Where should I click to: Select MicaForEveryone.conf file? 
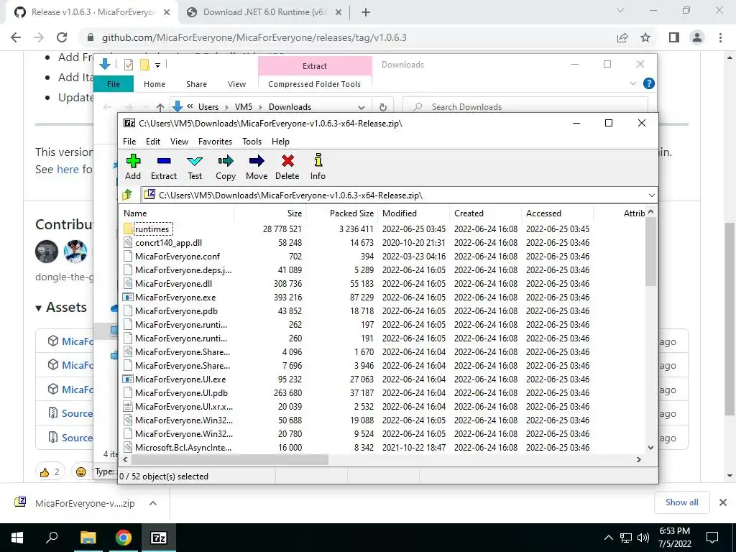point(178,257)
